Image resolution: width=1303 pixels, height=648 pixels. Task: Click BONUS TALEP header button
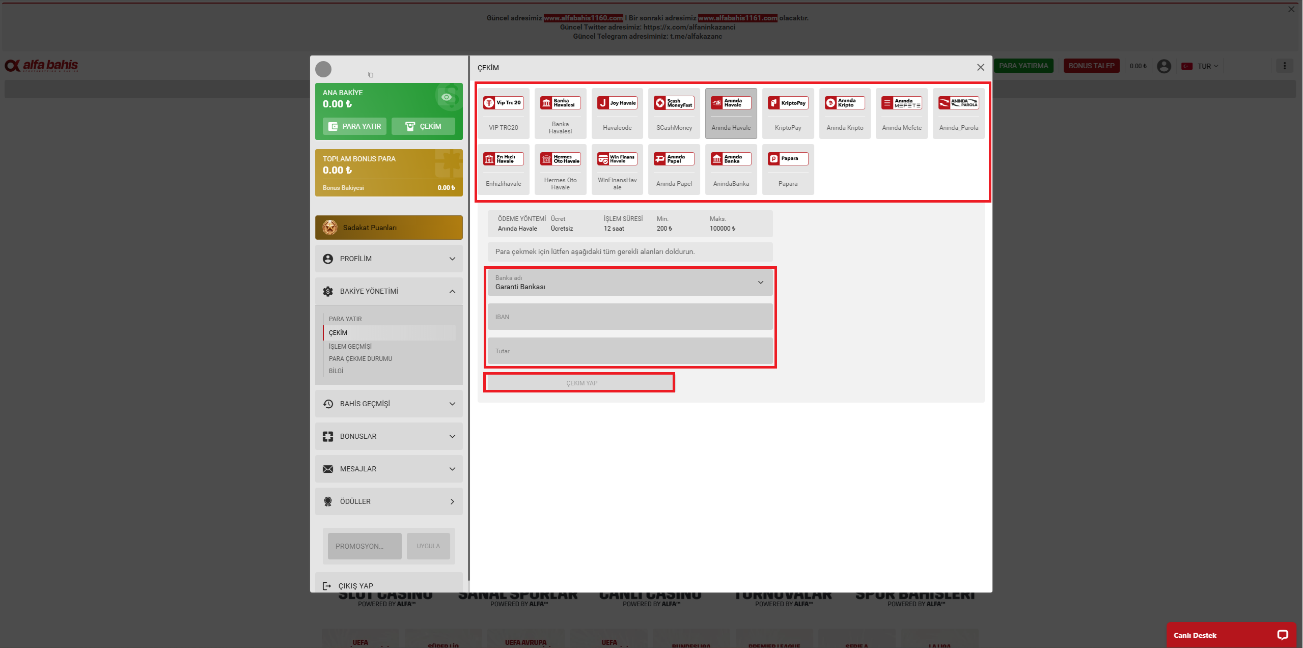pyautogui.click(x=1091, y=66)
